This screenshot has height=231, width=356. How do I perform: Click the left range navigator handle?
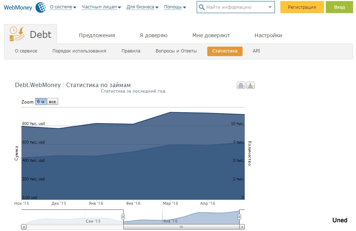click(x=123, y=217)
